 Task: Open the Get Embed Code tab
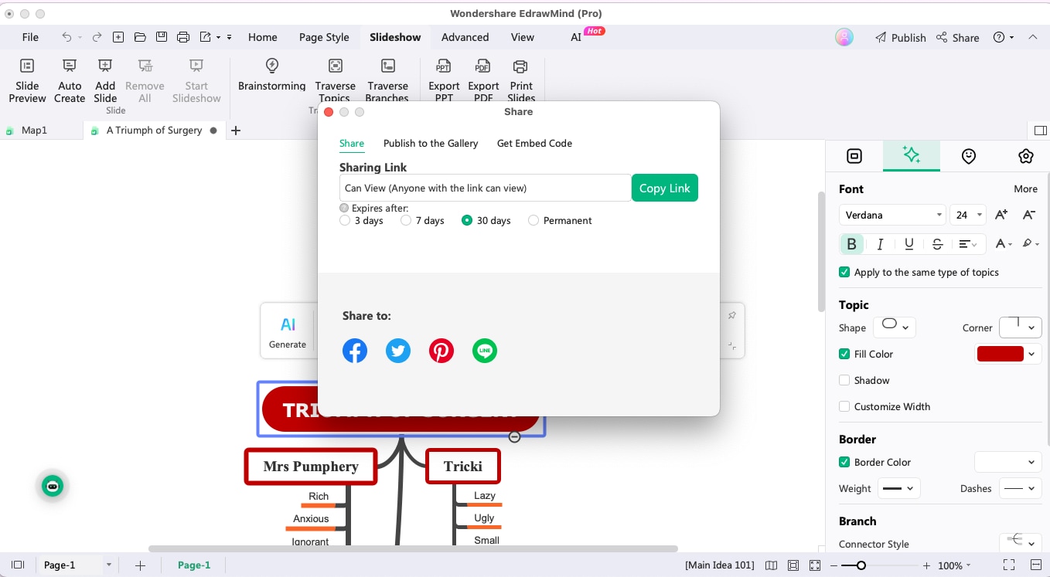pyautogui.click(x=534, y=143)
